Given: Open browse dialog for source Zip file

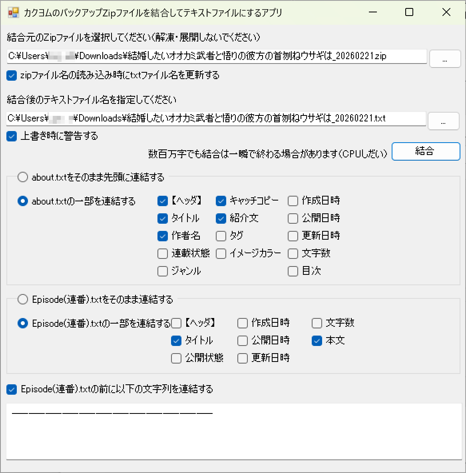Looking at the screenshot, I should point(445,59).
